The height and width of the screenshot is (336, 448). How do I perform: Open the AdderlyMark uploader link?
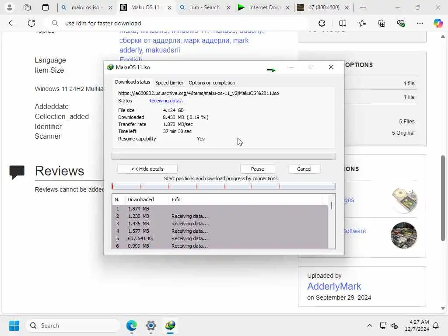[x=334, y=286]
